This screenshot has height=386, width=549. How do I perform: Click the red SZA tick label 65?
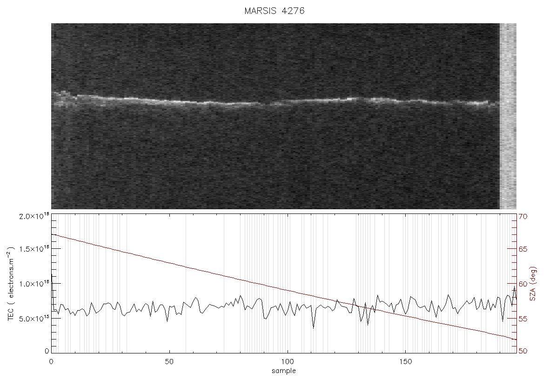tap(523, 249)
